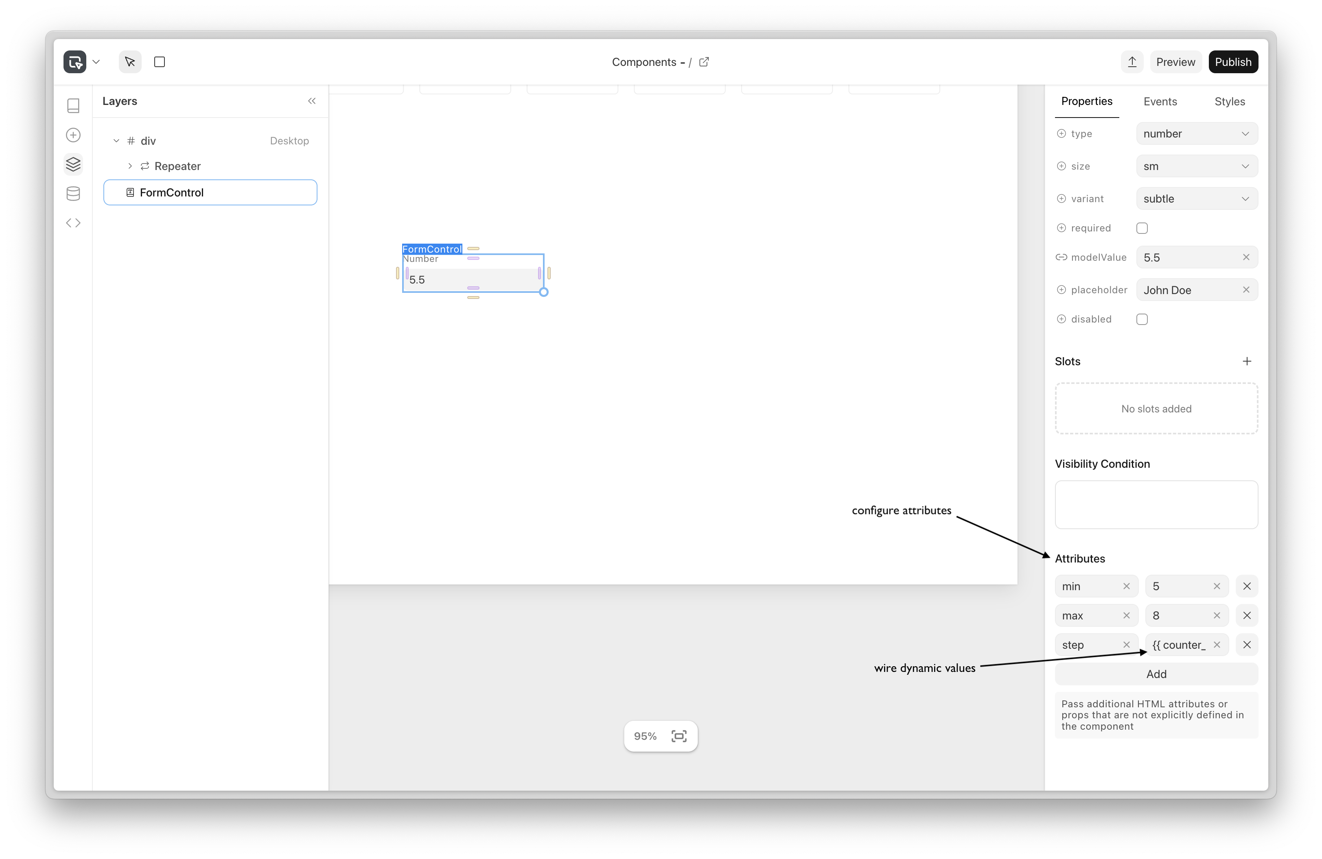This screenshot has width=1322, height=859.
Task: Click the add component plus icon in sidebar
Action: point(73,135)
